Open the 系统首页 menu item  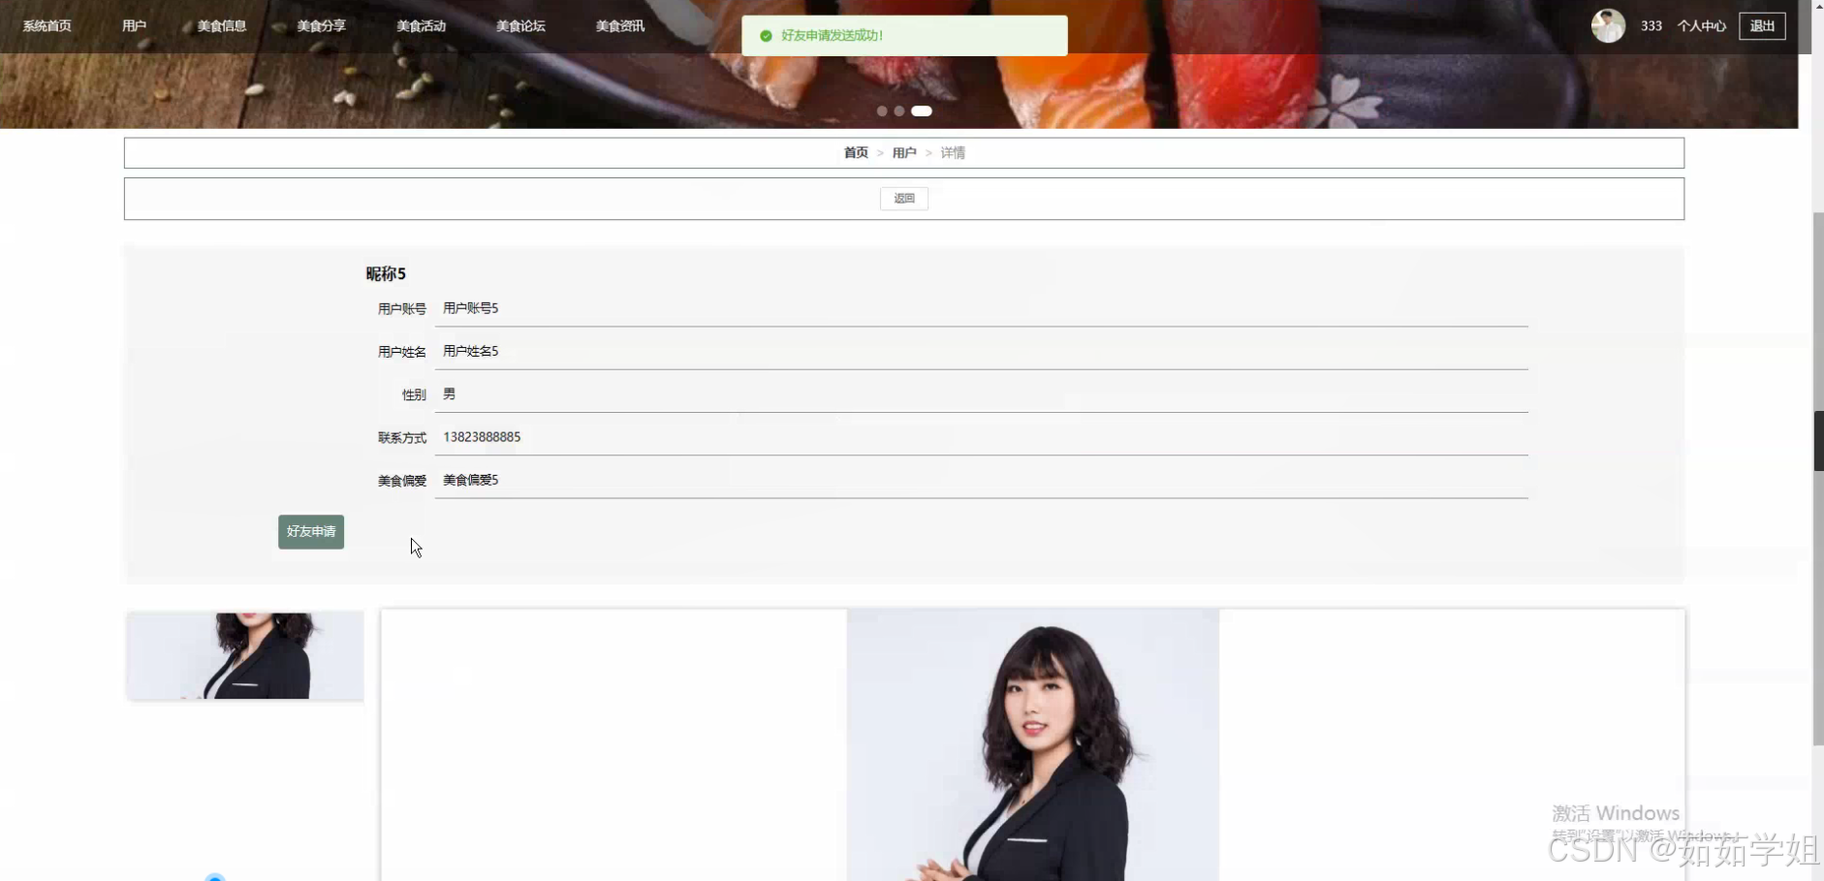tap(47, 26)
